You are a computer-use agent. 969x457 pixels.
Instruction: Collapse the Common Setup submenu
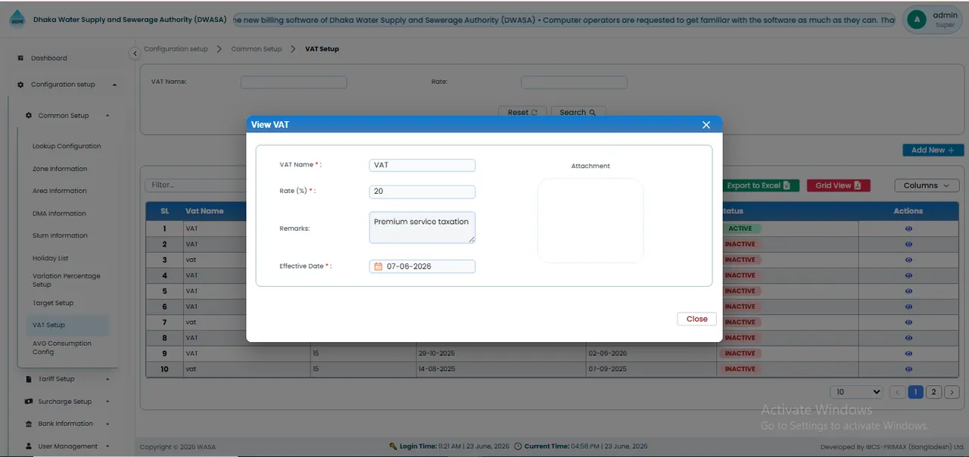[107, 116]
